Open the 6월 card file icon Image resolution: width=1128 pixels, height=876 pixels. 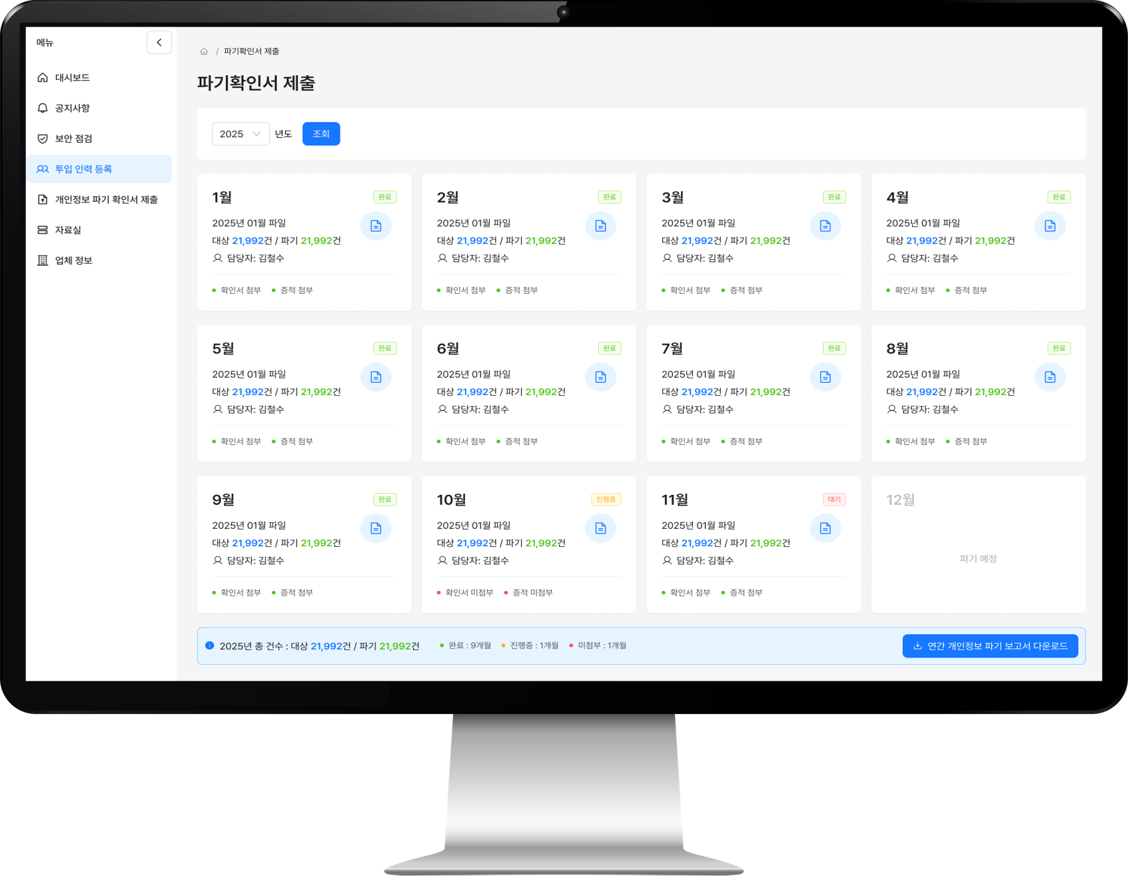tap(600, 377)
